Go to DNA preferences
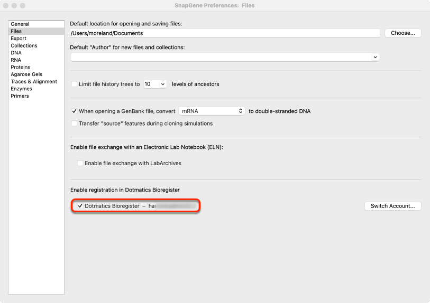Viewport: 430px width, 303px height. tap(16, 53)
